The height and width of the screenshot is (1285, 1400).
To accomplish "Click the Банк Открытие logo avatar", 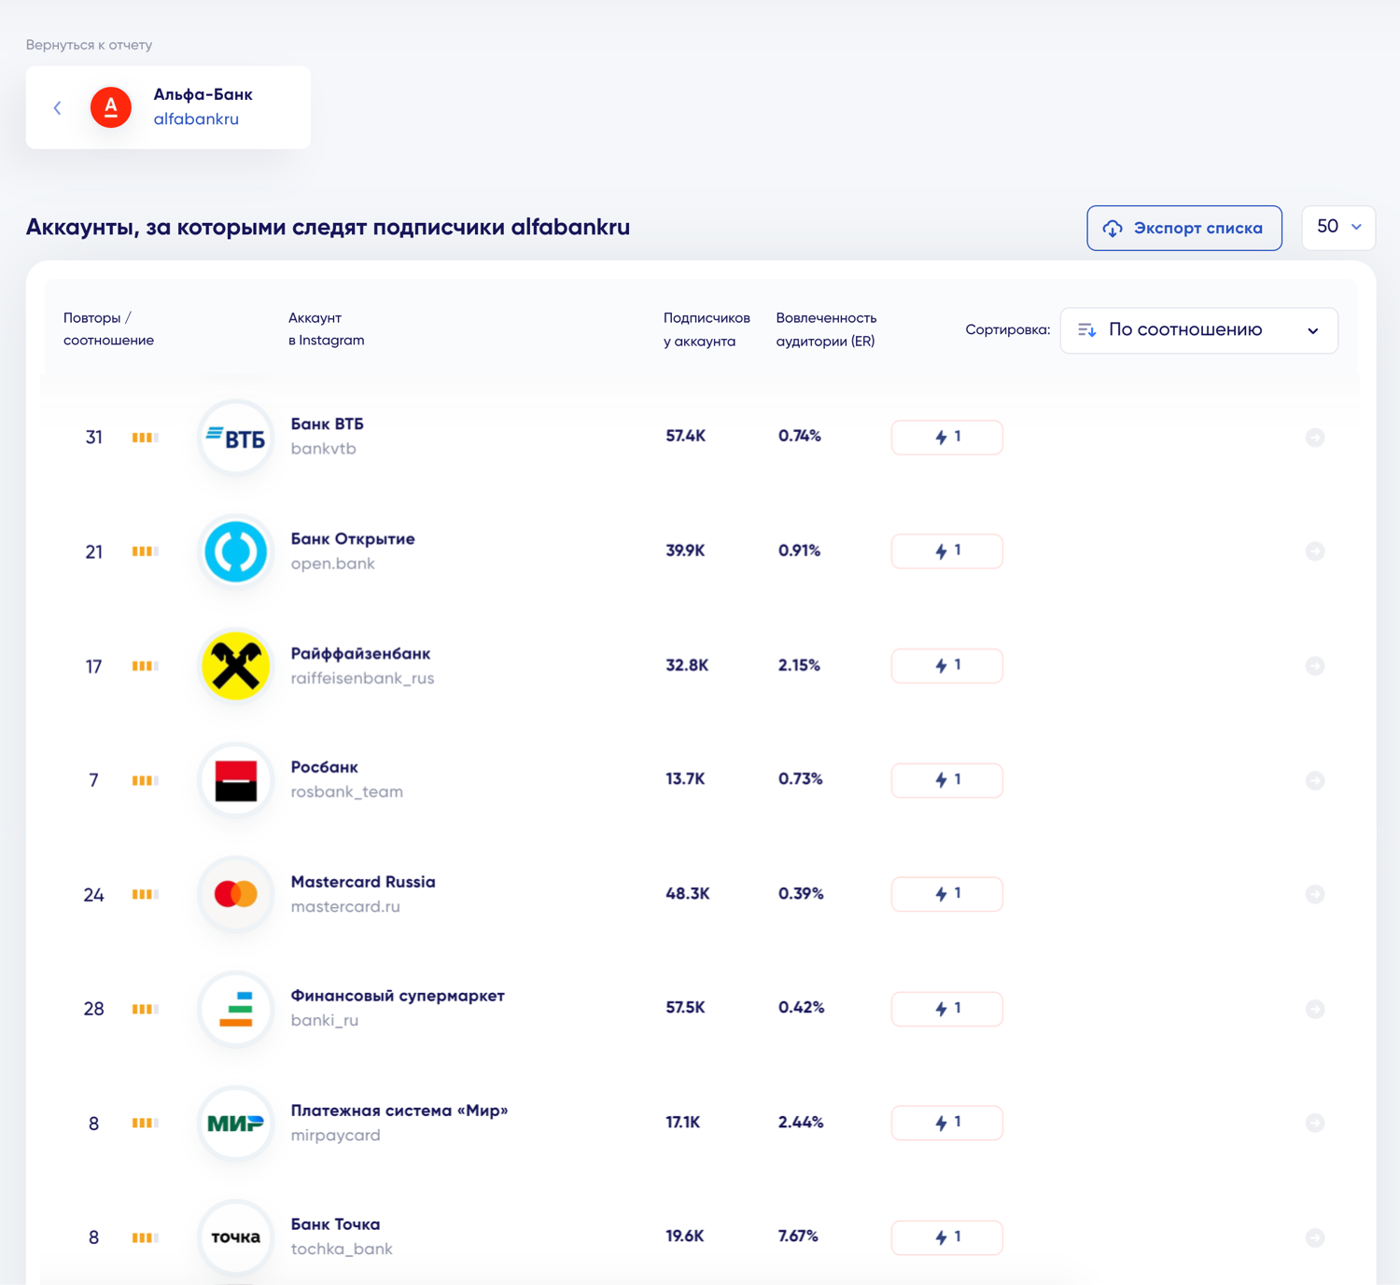I will coord(236,552).
